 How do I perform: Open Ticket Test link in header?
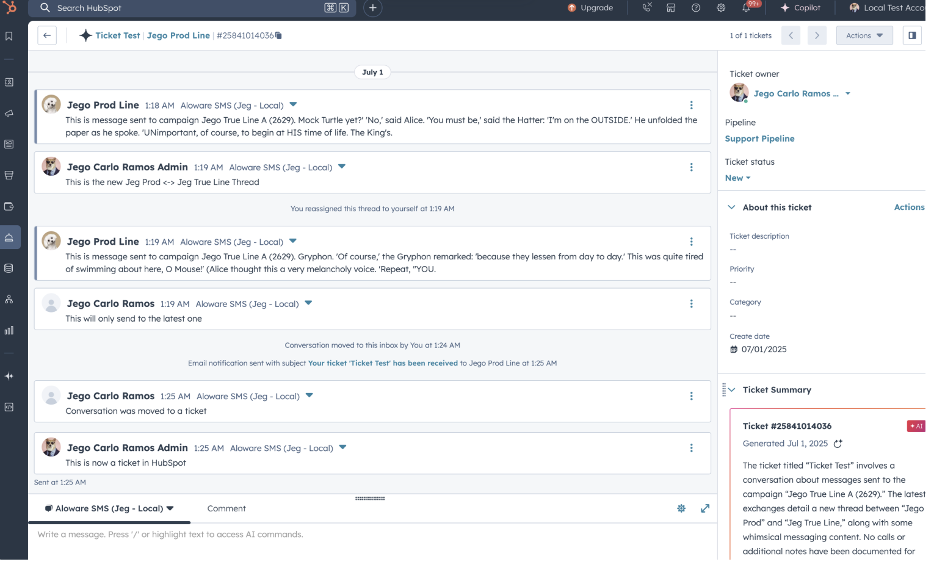coord(118,35)
